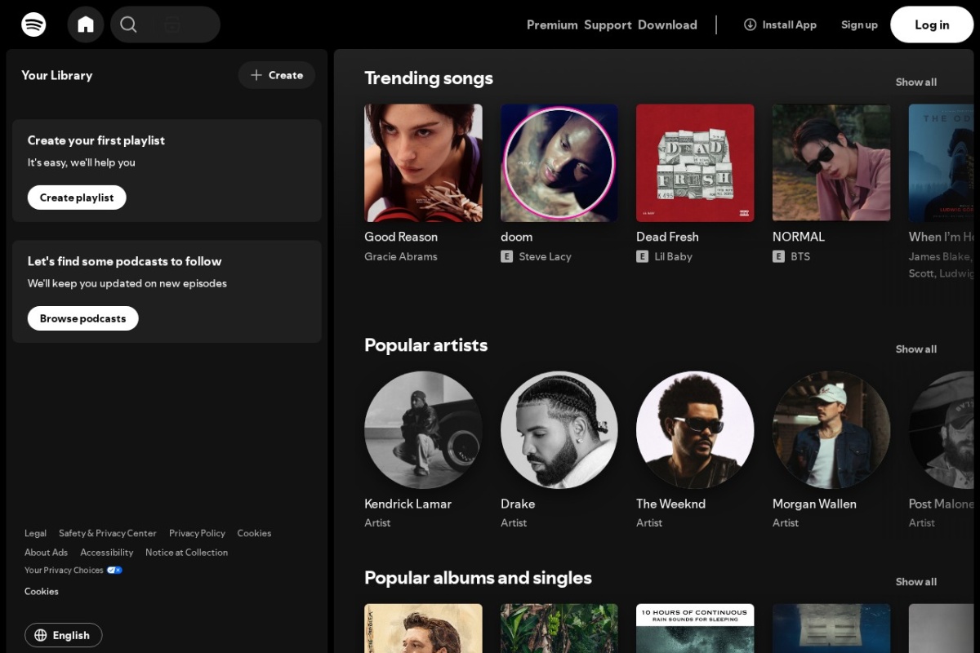The image size is (980, 653).
Task: Click the Kendrick Lamar name text
Action: (408, 504)
